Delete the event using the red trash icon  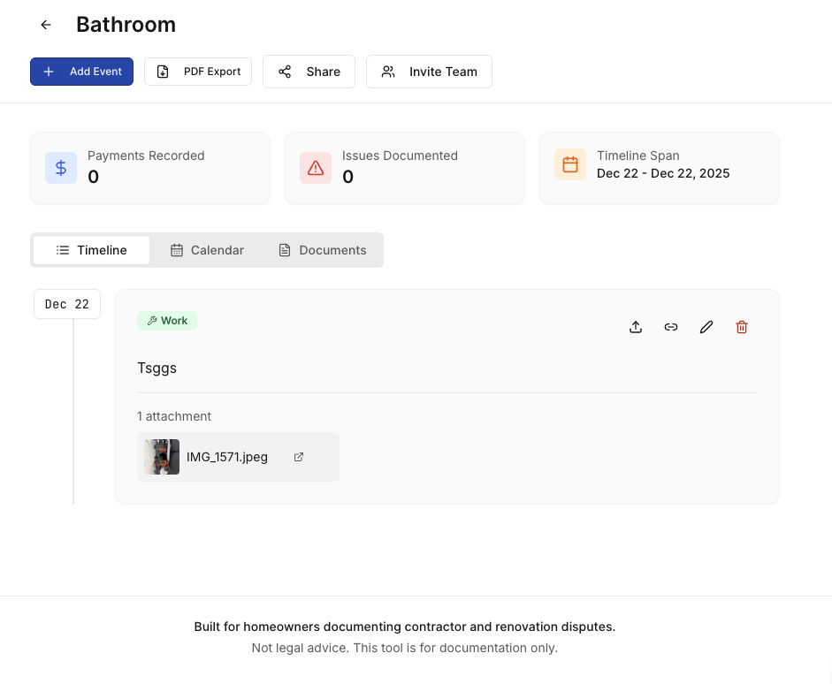[x=742, y=327]
